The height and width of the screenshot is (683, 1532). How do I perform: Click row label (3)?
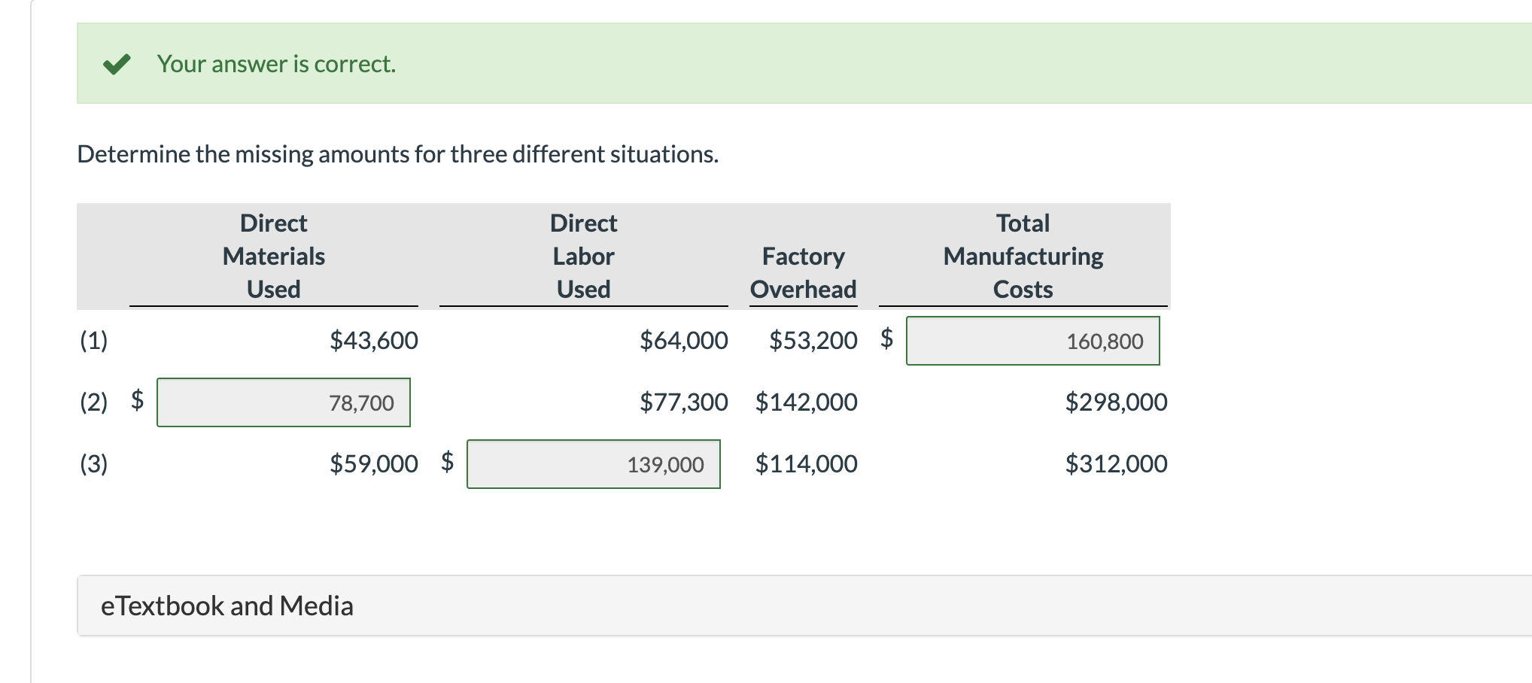pos(93,464)
